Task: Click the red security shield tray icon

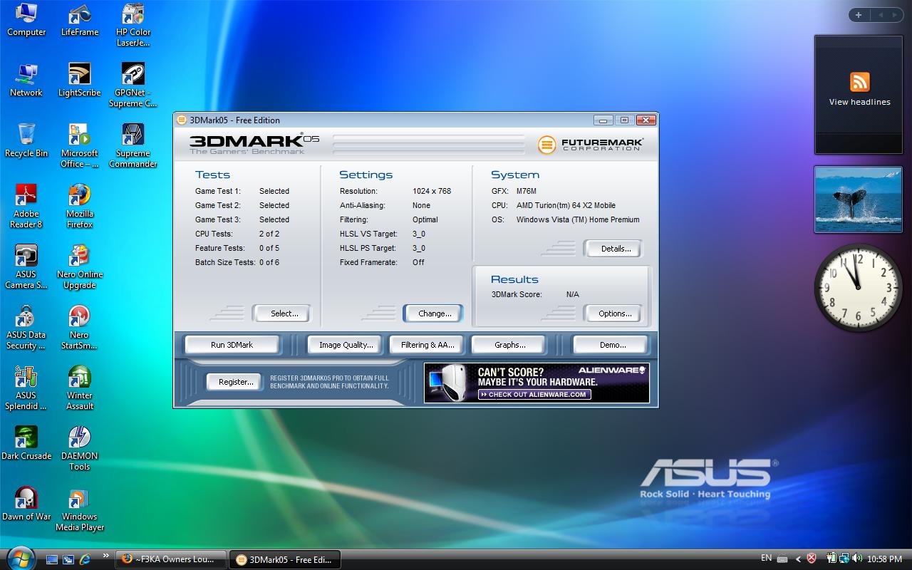Action: click(x=811, y=559)
